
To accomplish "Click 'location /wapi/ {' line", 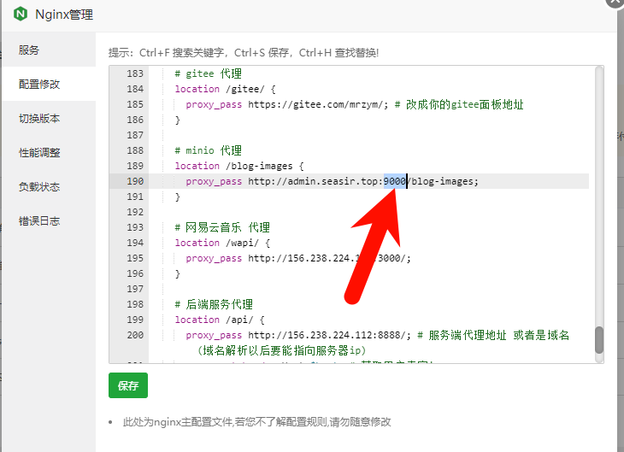I will coord(222,244).
